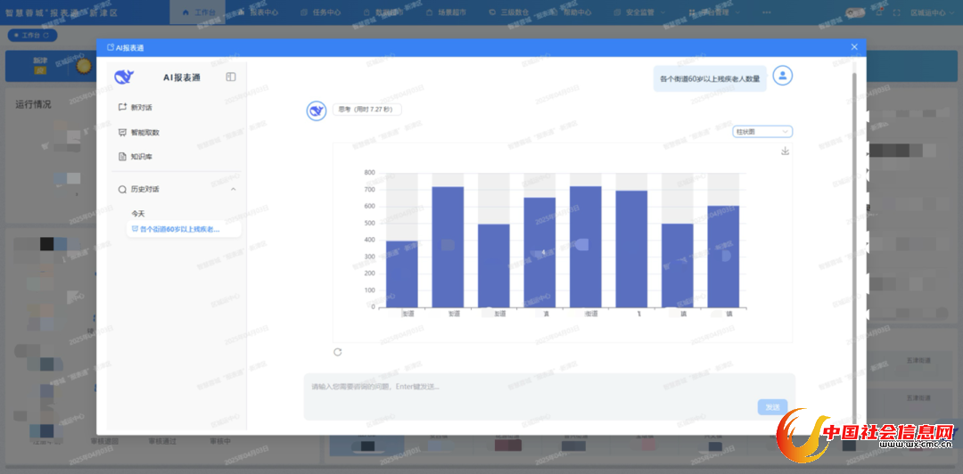Click the regenerate answer refresh icon
This screenshot has height=474, width=963.
click(337, 352)
